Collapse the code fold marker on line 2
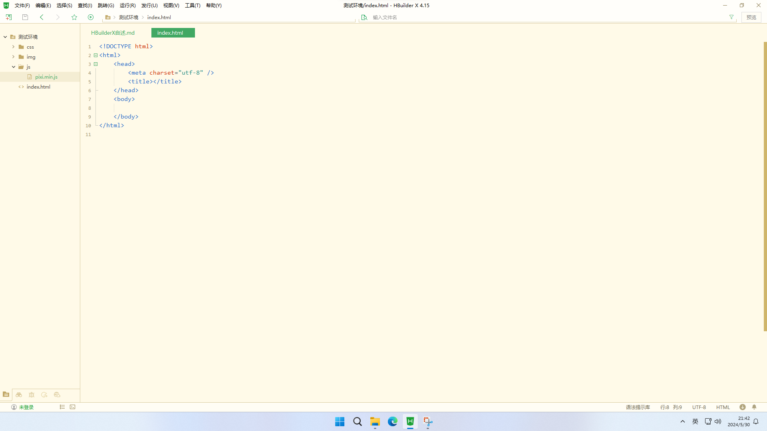The image size is (767, 431). pyautogui.click(x=96, y=55)
